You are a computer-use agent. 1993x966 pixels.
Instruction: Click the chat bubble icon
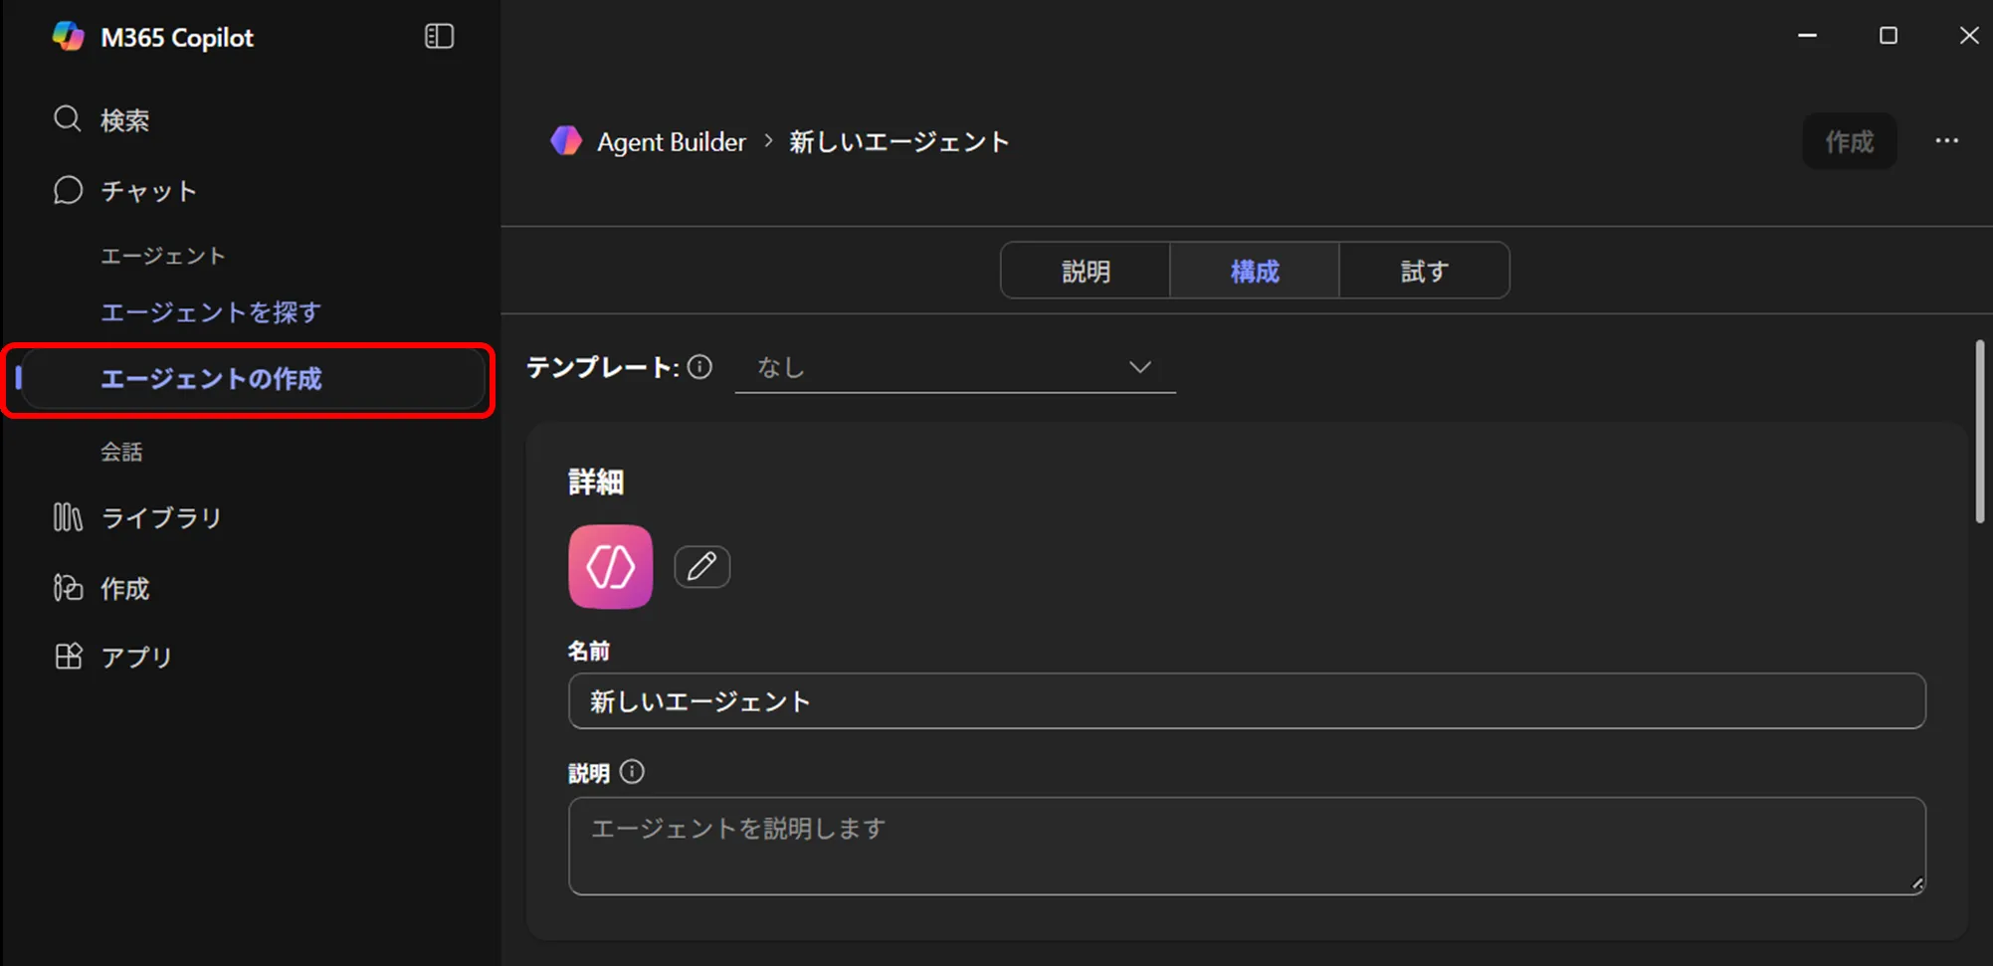pos(68,190)
